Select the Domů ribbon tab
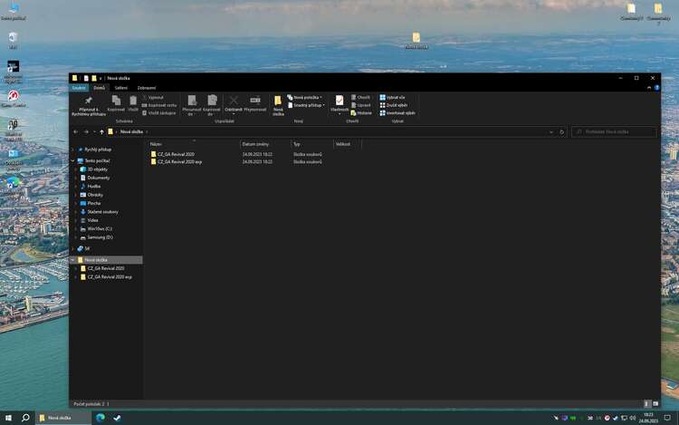Image resolution: width=679 pixels, height=425 pixels. pos(100,88)
